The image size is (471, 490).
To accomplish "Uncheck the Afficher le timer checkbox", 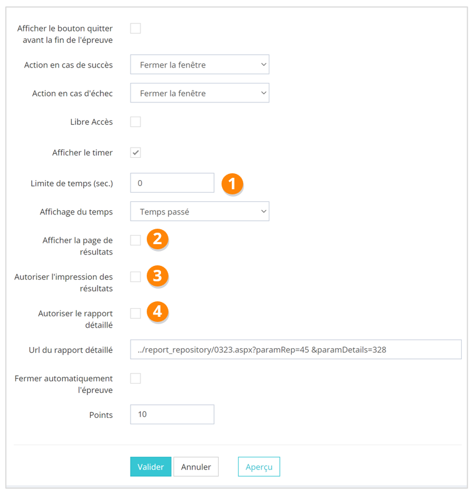I will pyautogui.click(x=135, y=153).
